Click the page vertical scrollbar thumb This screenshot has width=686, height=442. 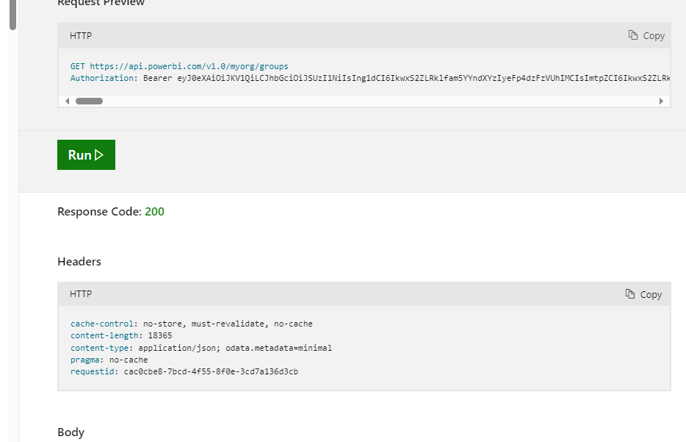tap(12, 15)
